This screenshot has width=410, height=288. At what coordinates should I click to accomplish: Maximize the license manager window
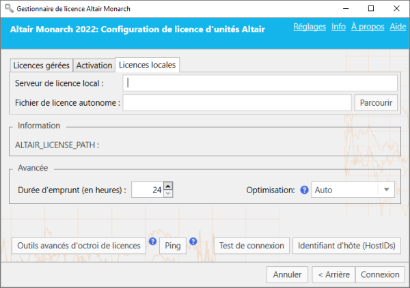click(371, 9)
